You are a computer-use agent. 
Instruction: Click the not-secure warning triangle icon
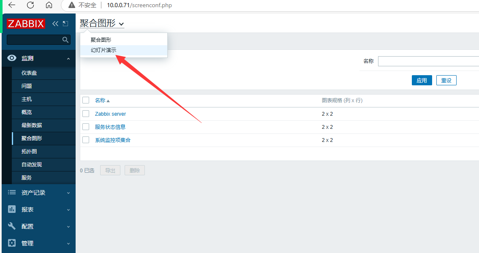[71, 5]
